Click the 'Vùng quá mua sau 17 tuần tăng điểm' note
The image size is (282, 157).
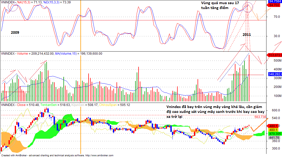220,5
